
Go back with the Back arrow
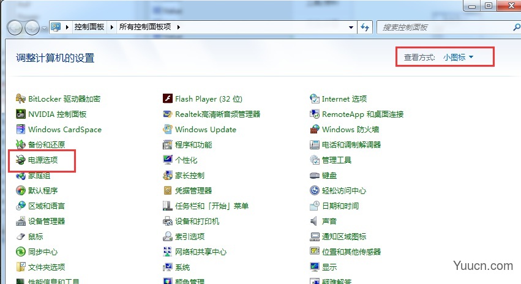(15, 28)
